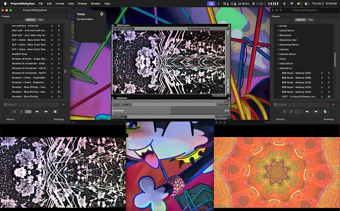Skip to next preset in left panel
340x211 pixels.
pos(46,111)
